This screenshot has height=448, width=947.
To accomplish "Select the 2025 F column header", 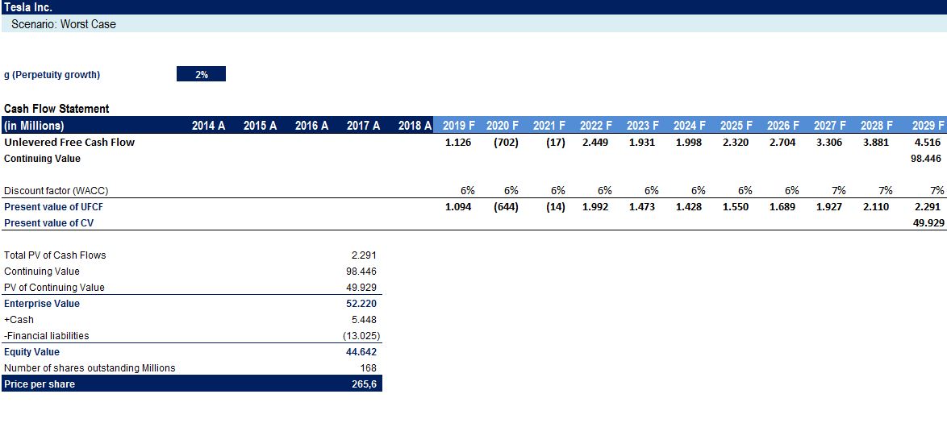I will point(736,126).
